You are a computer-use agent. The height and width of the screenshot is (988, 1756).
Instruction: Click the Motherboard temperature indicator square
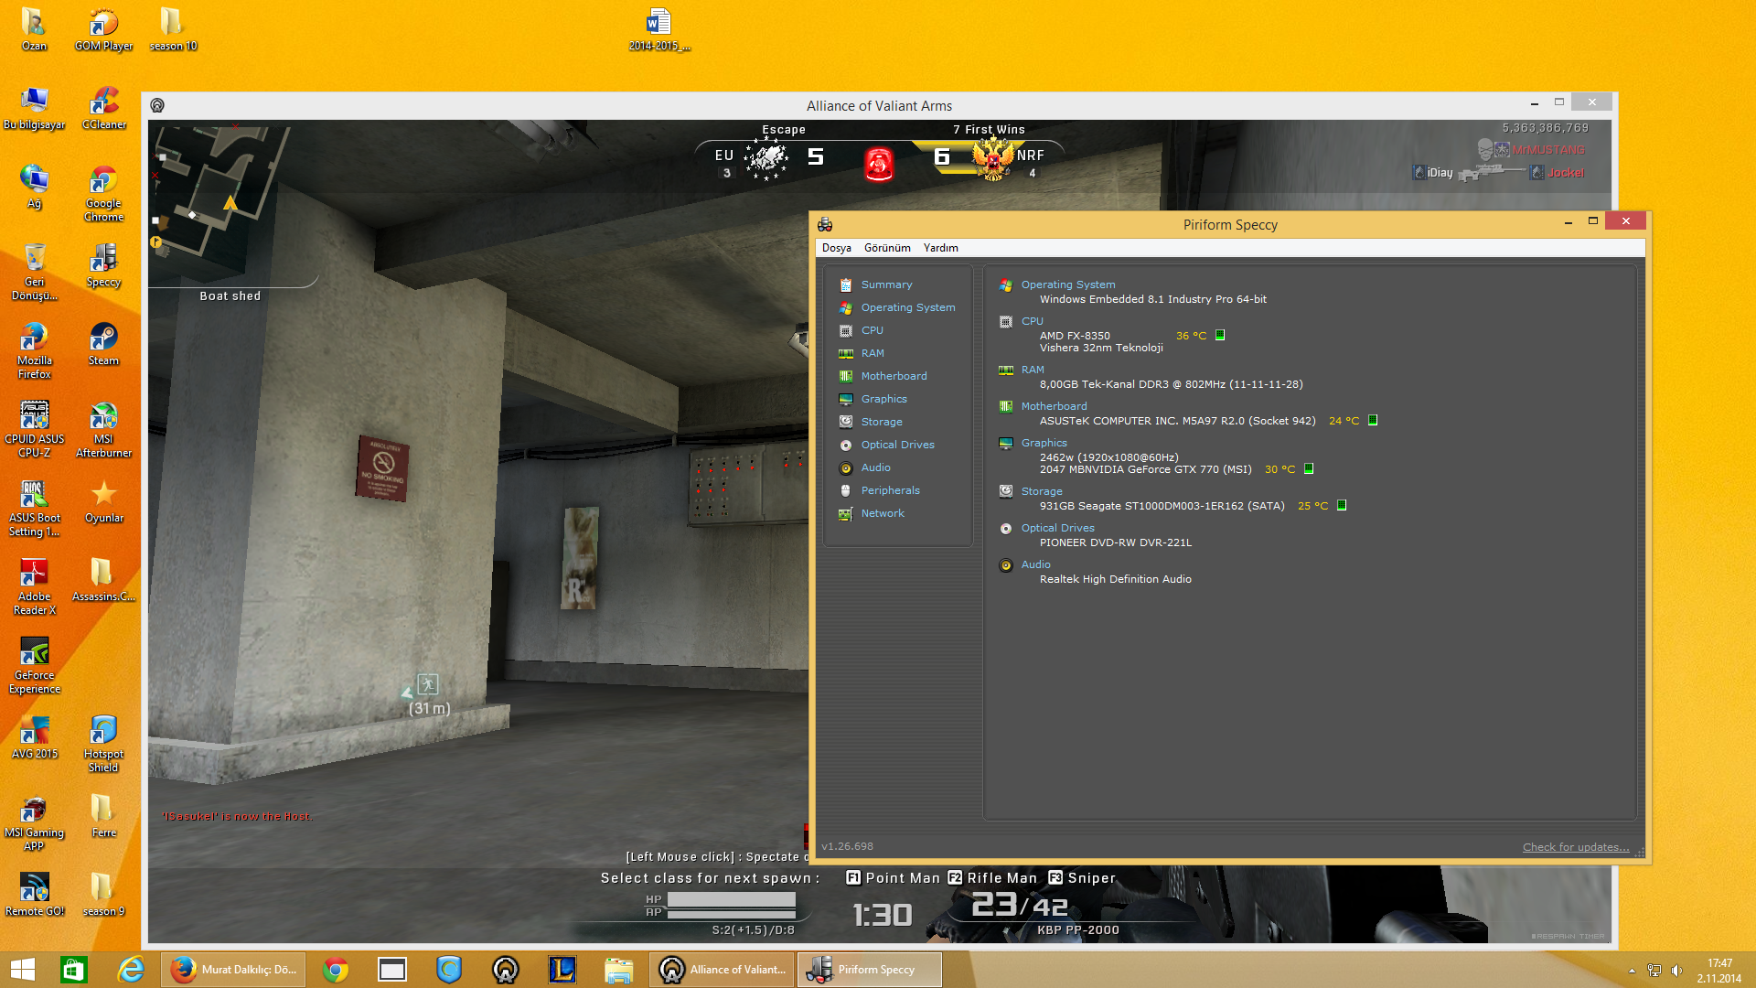[x=1373, y=421]
